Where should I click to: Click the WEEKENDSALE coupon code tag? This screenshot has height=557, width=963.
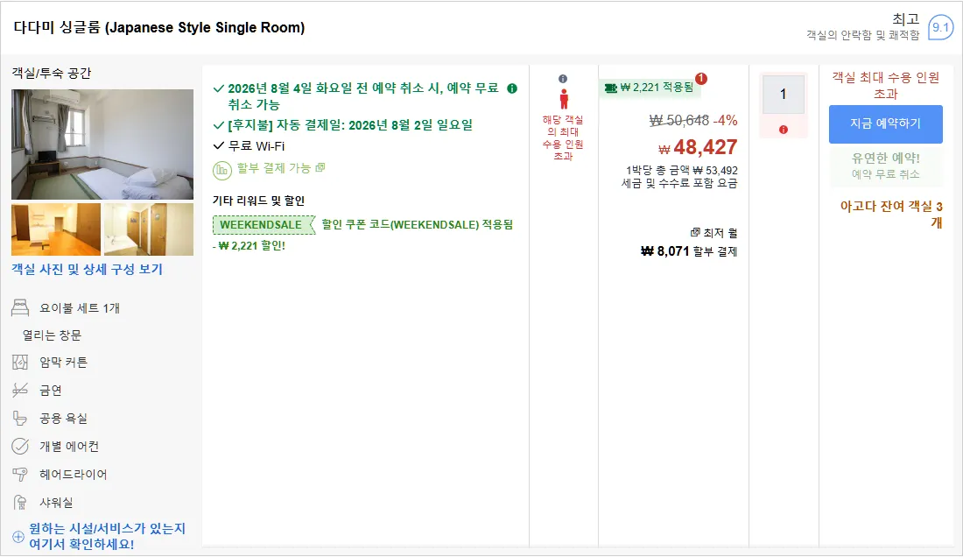tap(264, 225)
